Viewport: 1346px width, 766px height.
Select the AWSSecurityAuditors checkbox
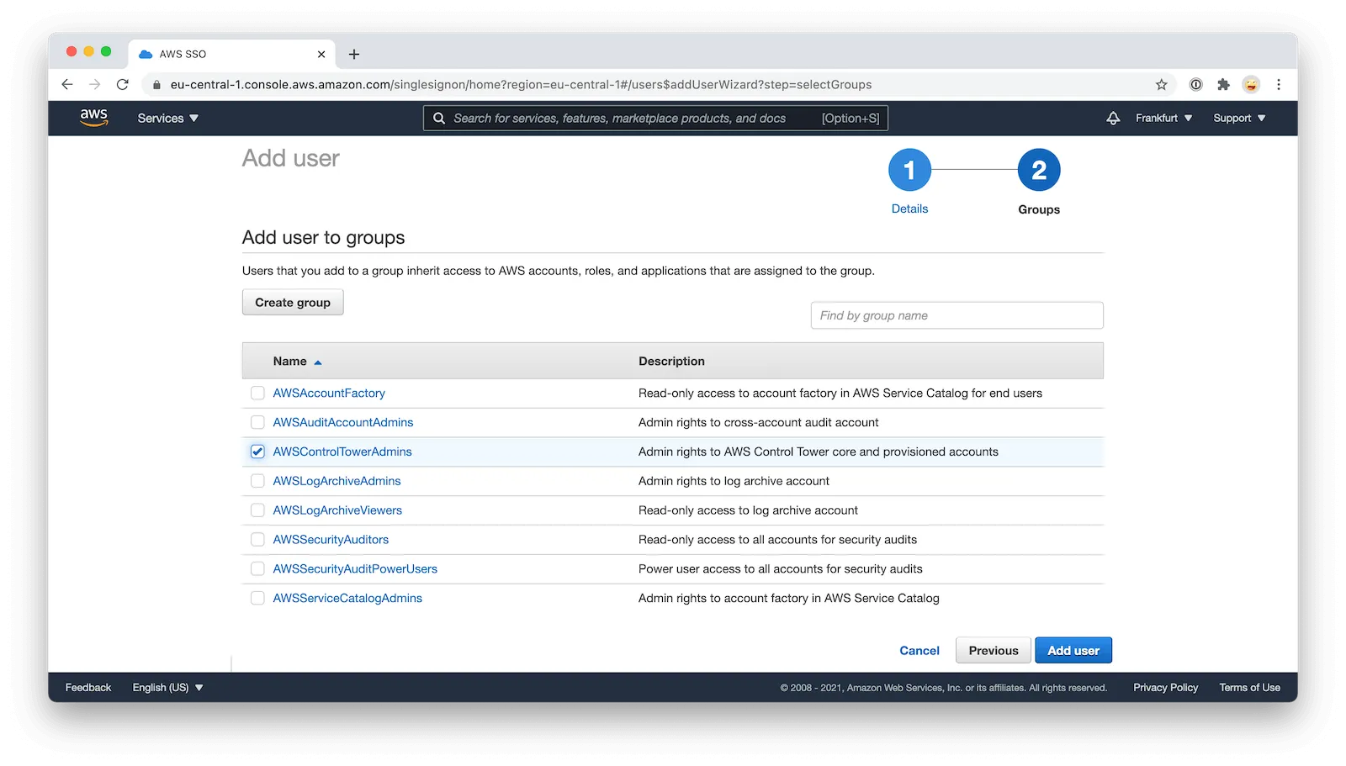pyautogui.click(x=257, y=539)
